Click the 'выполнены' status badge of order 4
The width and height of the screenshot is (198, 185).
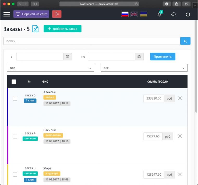click(53, 135)
